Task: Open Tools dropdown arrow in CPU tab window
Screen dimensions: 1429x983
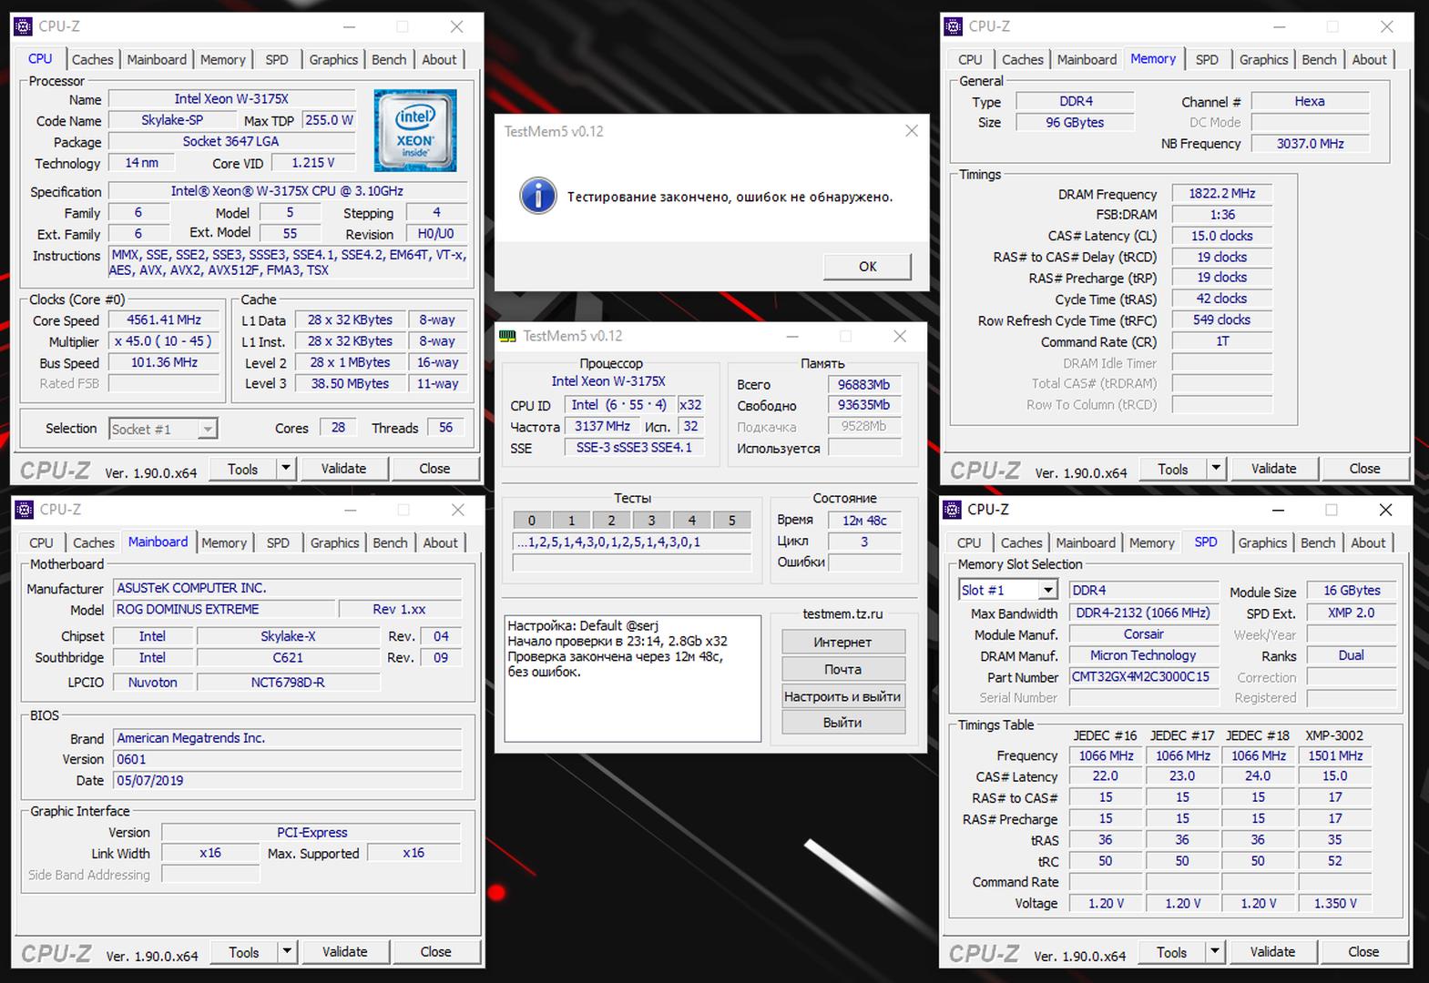Action: (286, 469)
